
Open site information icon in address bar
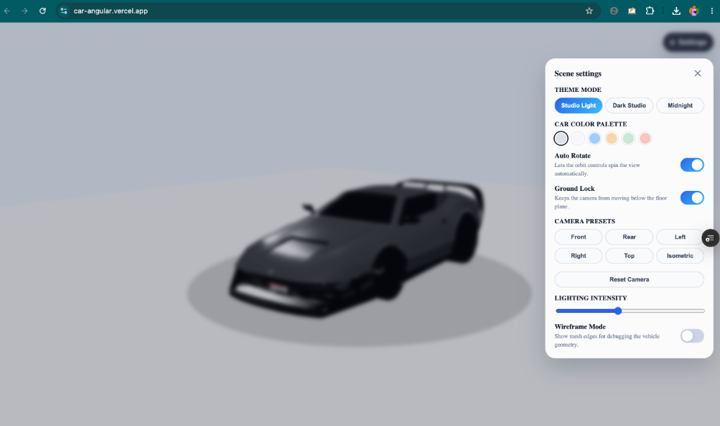point(64,11)
